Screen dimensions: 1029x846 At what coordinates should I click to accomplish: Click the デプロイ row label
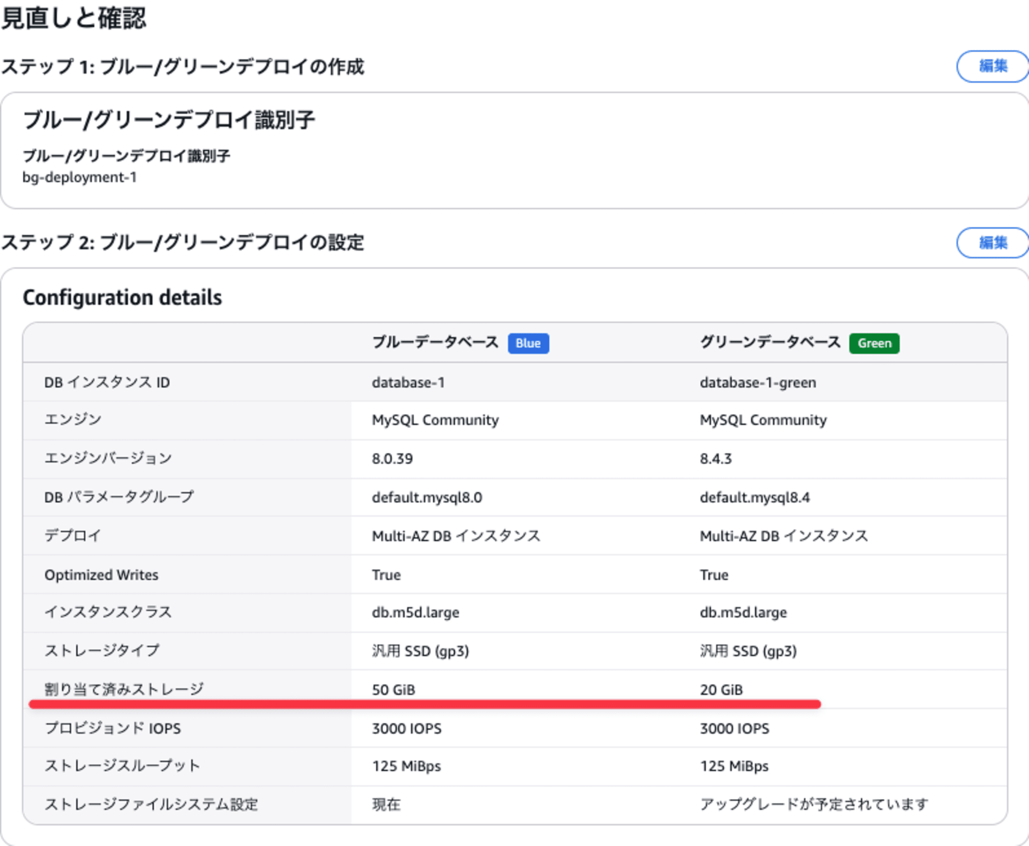(x=73, y=536)
